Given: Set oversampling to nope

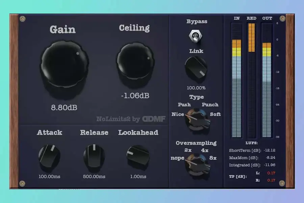Looking at the screenshot, I should (177, 158).
